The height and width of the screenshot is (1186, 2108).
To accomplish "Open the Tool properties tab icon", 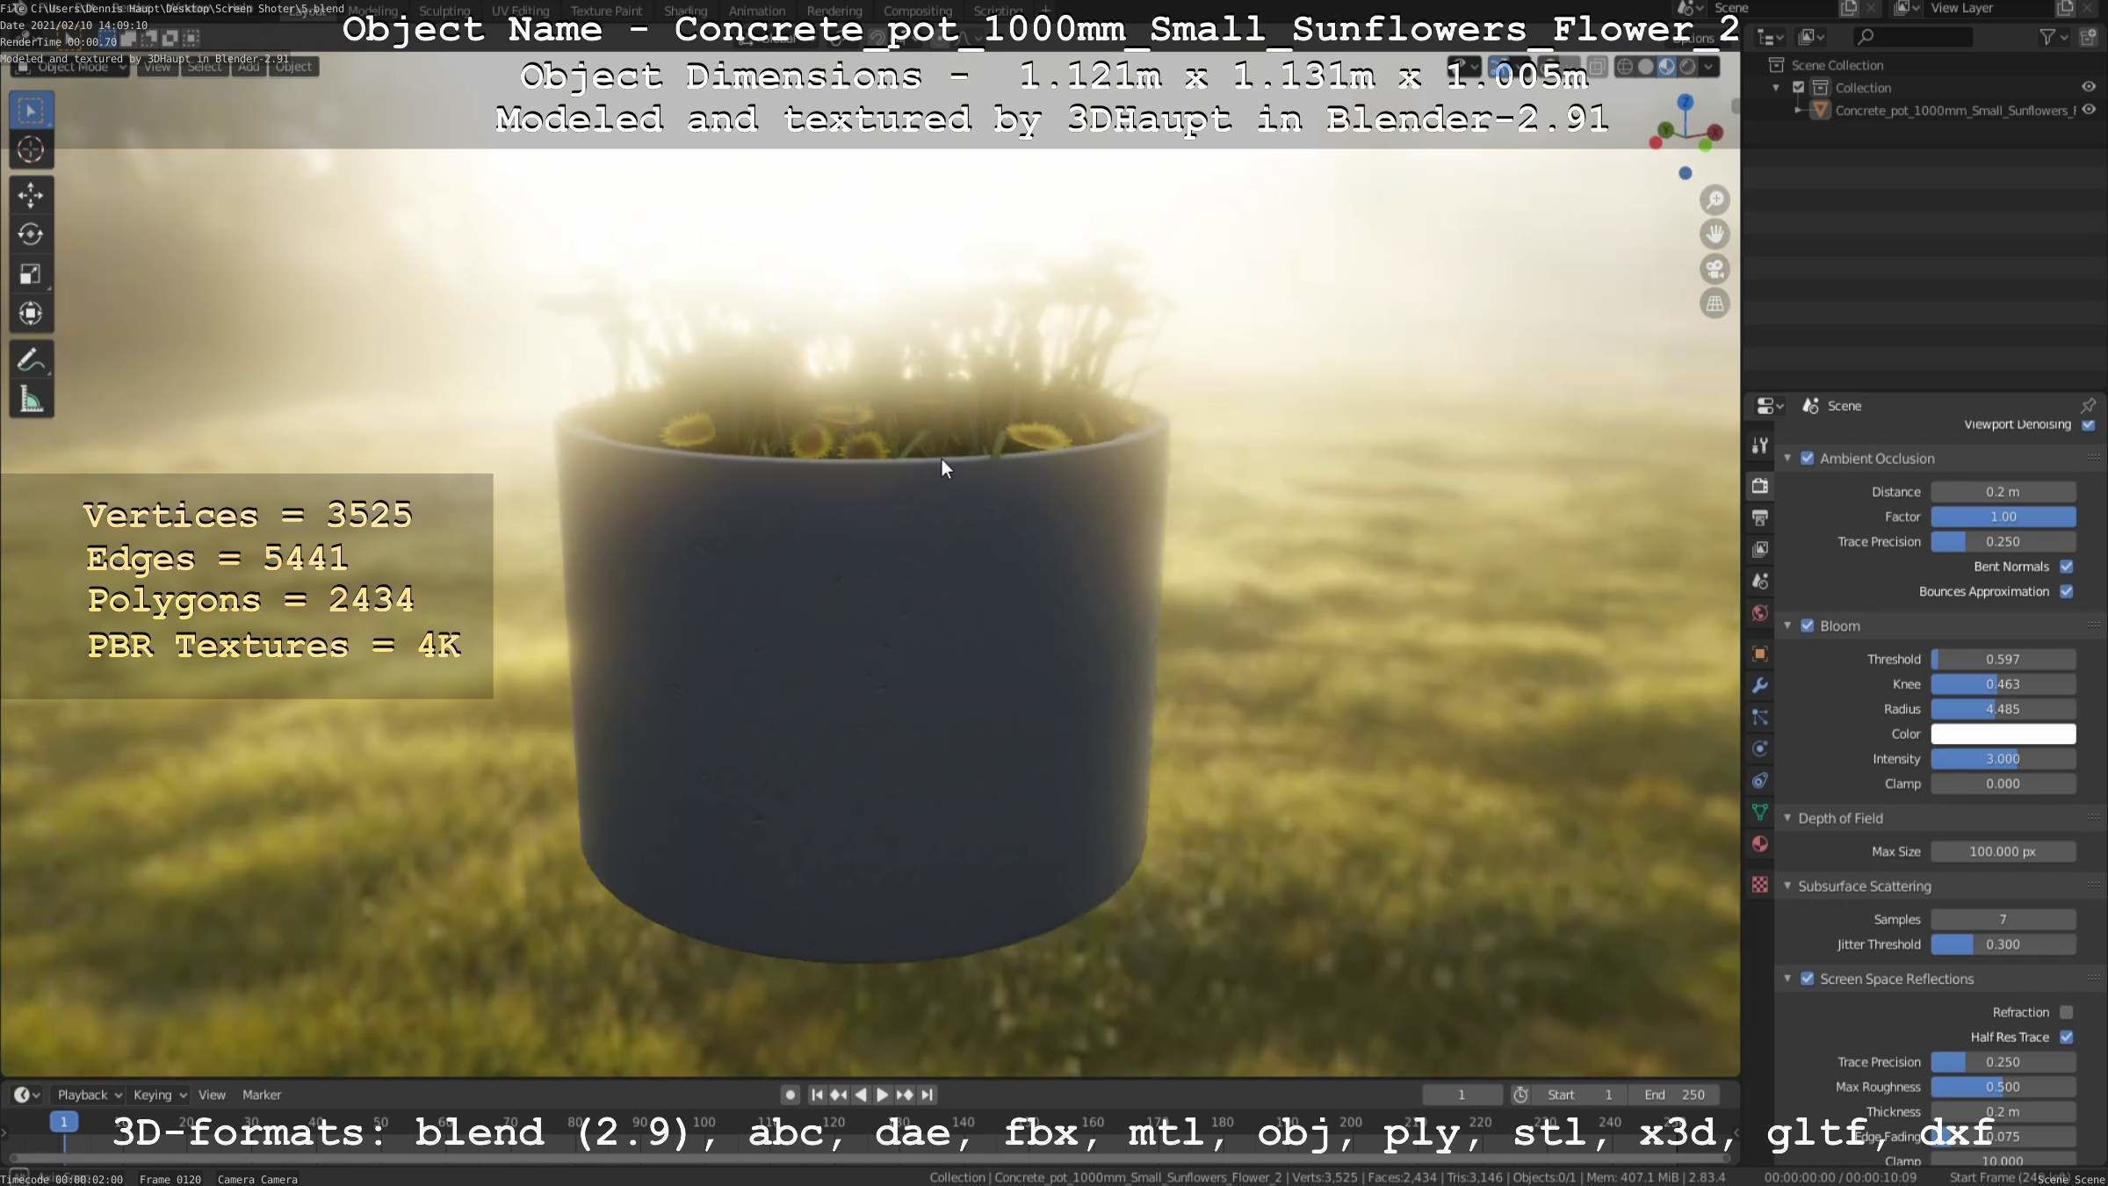I will coord(1760,445).
